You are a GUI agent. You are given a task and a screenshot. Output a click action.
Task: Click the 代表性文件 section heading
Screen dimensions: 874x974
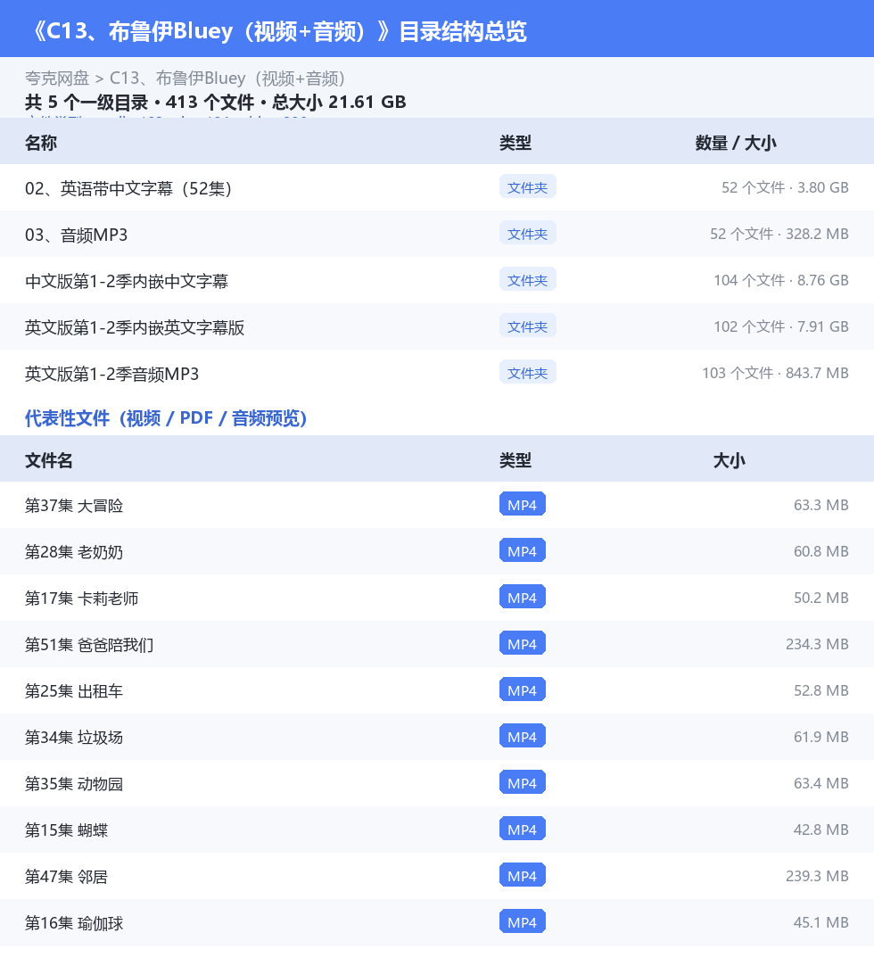[166, 418]
